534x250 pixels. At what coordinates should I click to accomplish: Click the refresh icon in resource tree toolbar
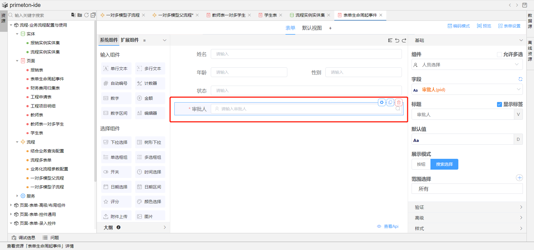pos(86,15)
